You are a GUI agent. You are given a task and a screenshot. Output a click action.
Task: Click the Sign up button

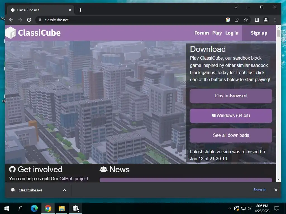259,33
